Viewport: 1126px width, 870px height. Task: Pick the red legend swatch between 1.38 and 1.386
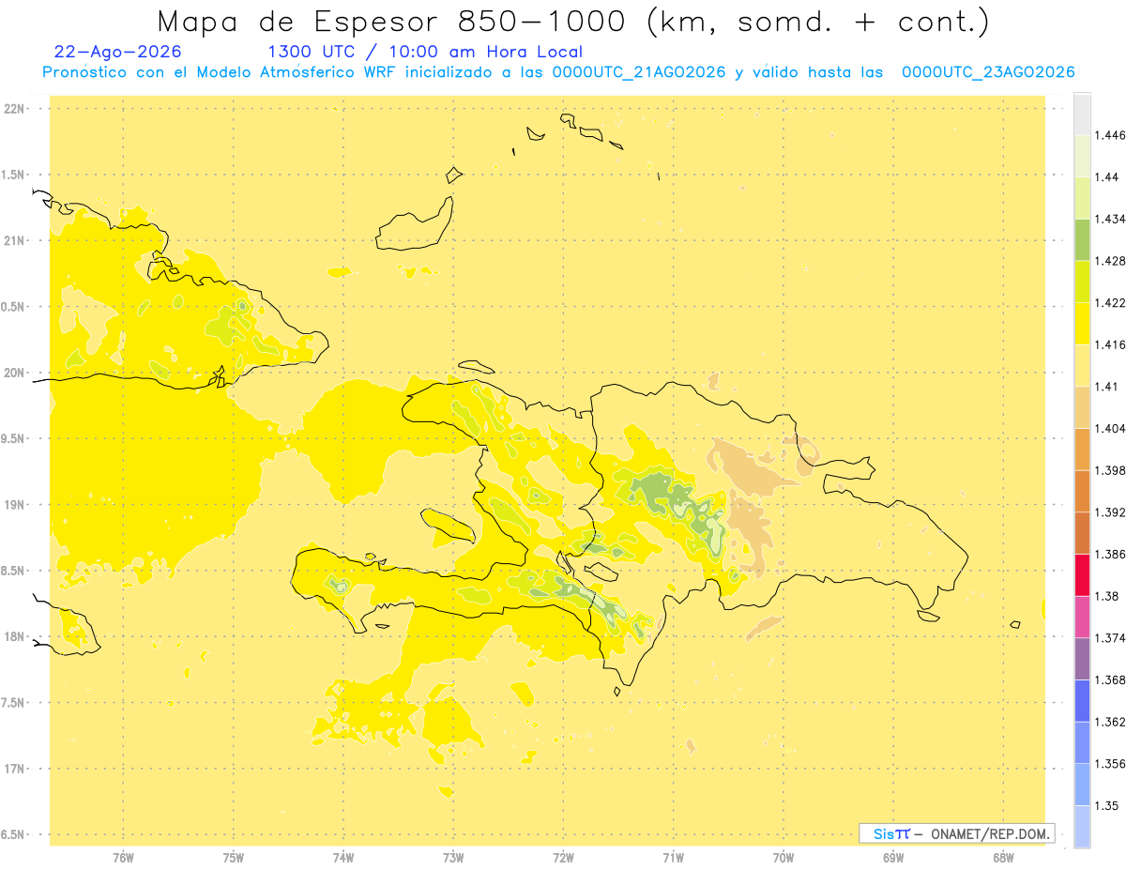pyautogui.click(x=1082, y=574)
